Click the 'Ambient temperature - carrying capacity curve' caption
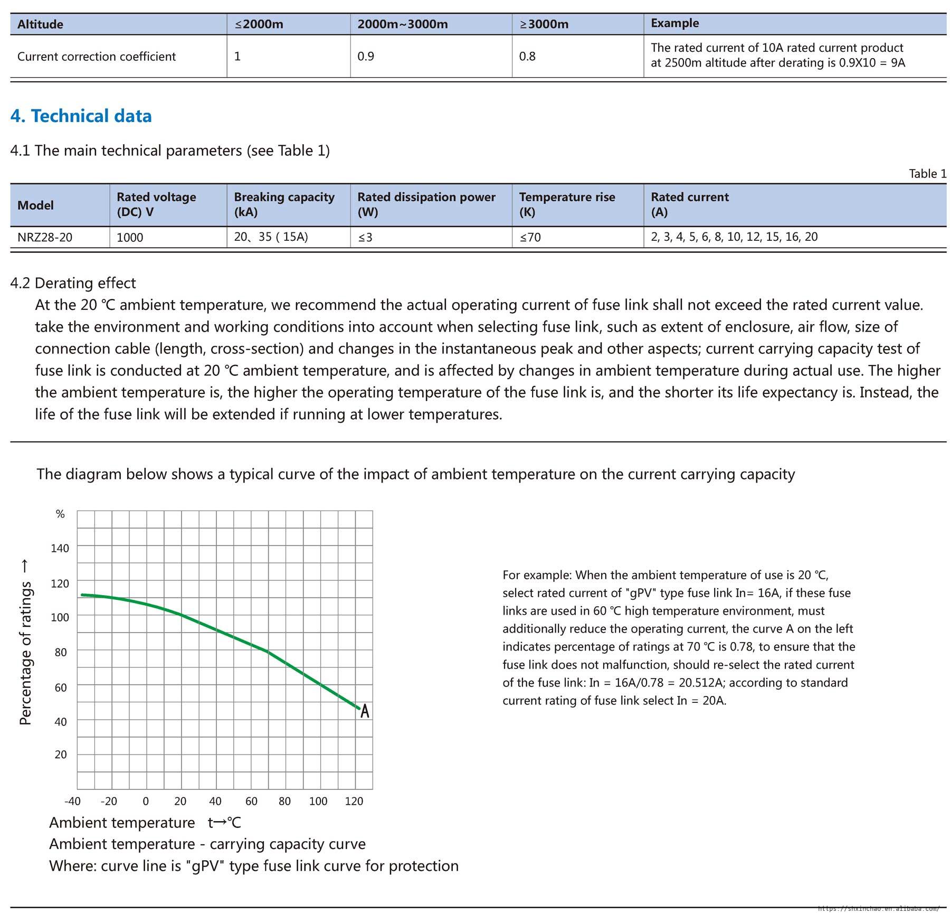 point(207,844)
